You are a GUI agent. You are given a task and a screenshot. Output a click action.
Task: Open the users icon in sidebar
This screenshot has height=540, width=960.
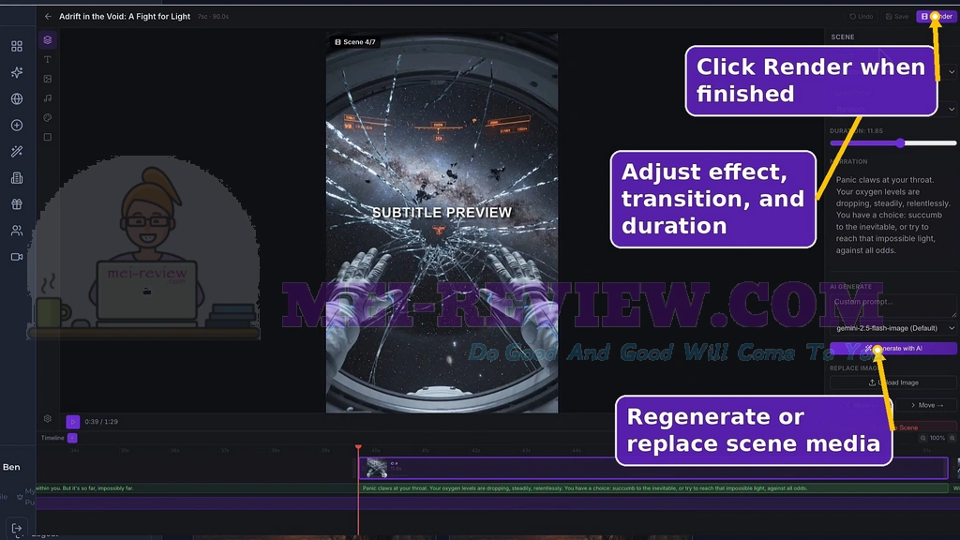click(17, 231)
